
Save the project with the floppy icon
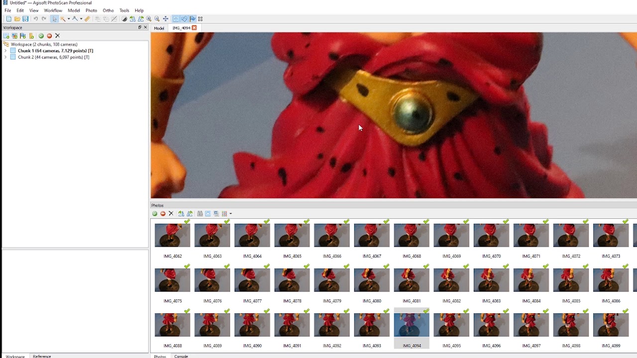pos(25,19)
